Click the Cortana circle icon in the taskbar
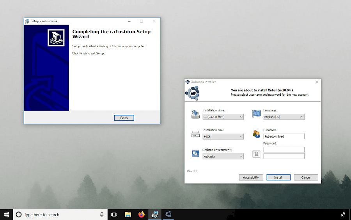This screenshot has height=220, width=351. [19, 215]
